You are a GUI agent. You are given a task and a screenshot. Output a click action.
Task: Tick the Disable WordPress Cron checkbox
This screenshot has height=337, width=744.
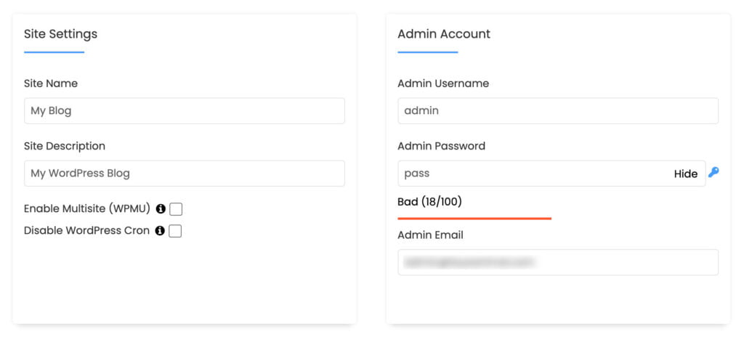176,231
